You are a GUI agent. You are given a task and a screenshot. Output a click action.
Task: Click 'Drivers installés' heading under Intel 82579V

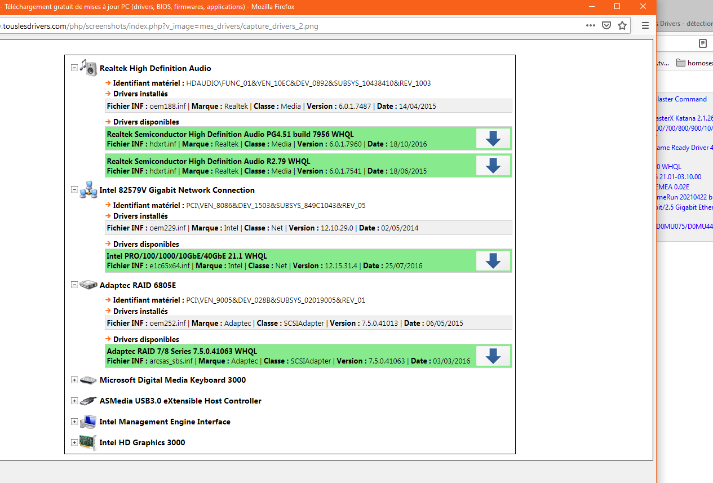(x=140, y=216)
